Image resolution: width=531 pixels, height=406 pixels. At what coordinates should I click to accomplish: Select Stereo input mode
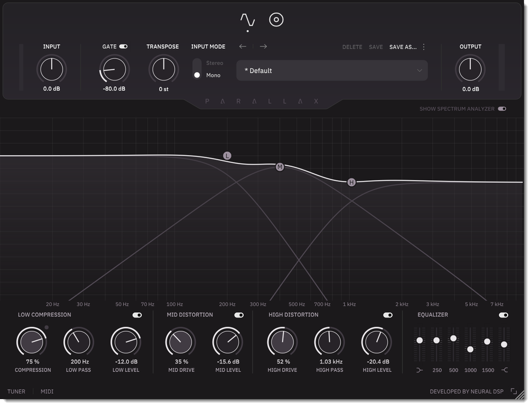(x=215, y=63)
